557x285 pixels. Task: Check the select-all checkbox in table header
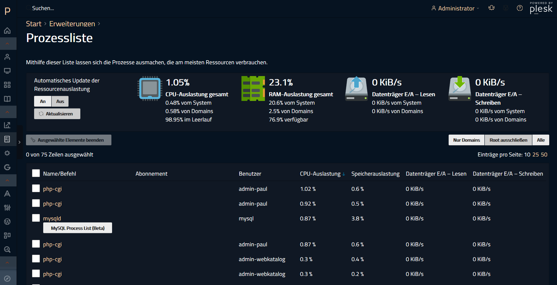pyautogui.click(x=36, y=173)
